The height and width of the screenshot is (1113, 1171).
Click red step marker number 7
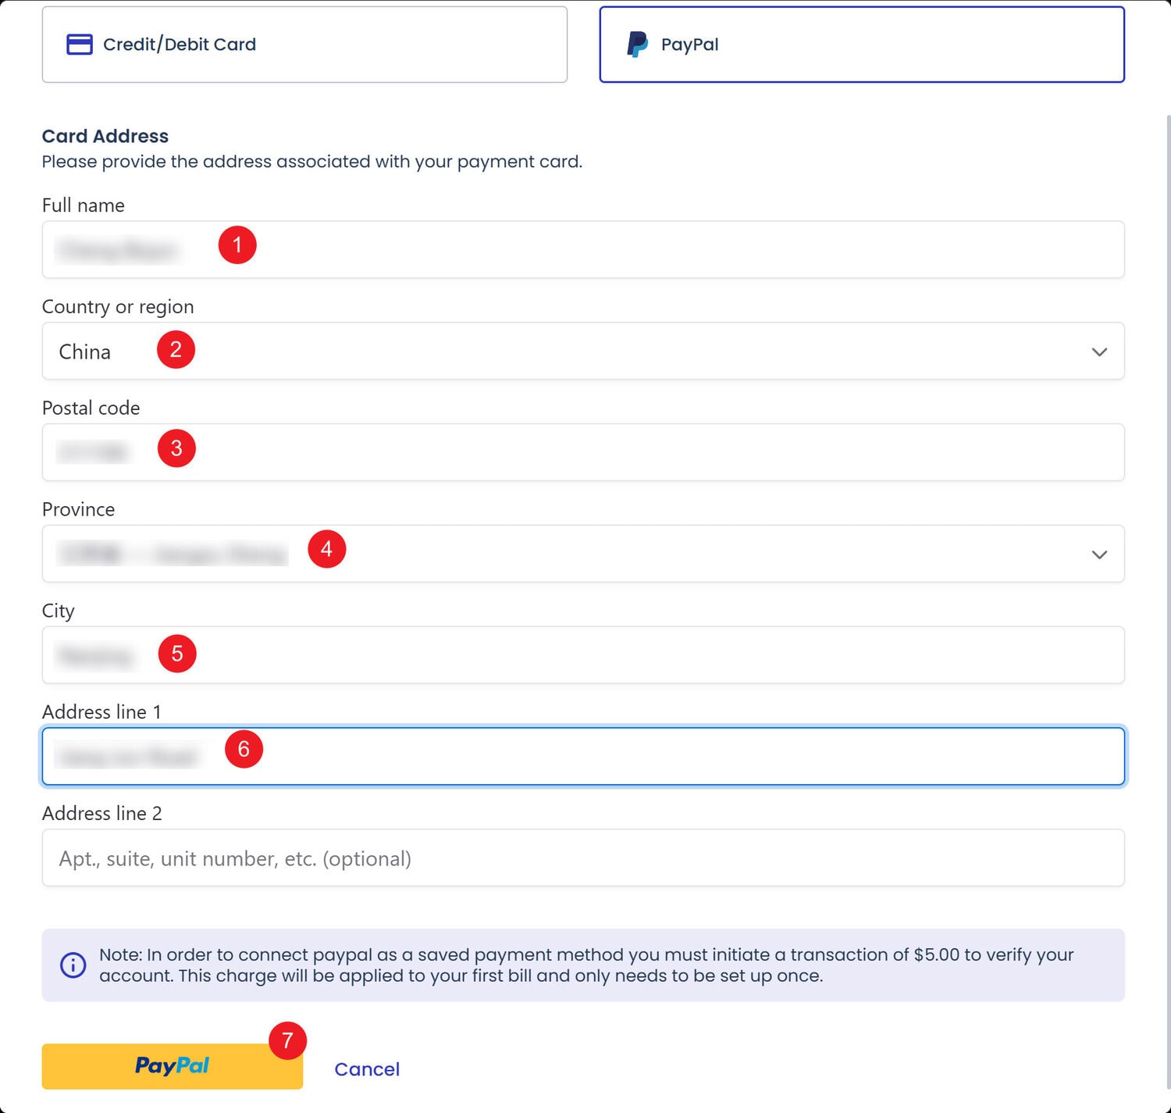tap(287, 1040)
